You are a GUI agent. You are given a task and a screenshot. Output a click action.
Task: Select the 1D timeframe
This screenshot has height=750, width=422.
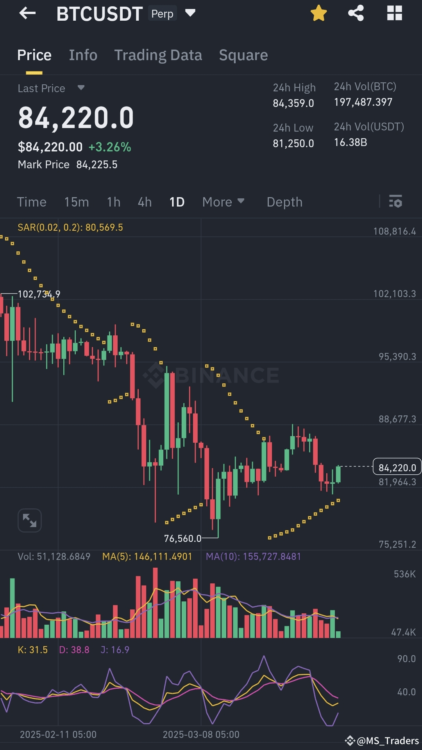(176, 202)
